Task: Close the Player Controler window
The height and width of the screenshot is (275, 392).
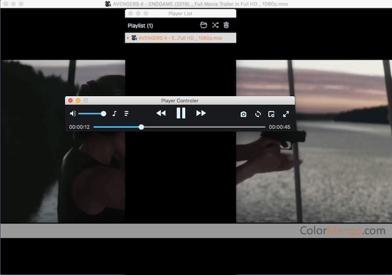Action: [x=71, y=100]
